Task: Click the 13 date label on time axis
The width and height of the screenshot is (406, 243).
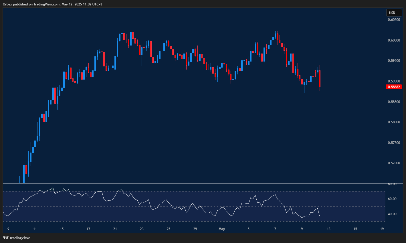Action: (328, 229)
